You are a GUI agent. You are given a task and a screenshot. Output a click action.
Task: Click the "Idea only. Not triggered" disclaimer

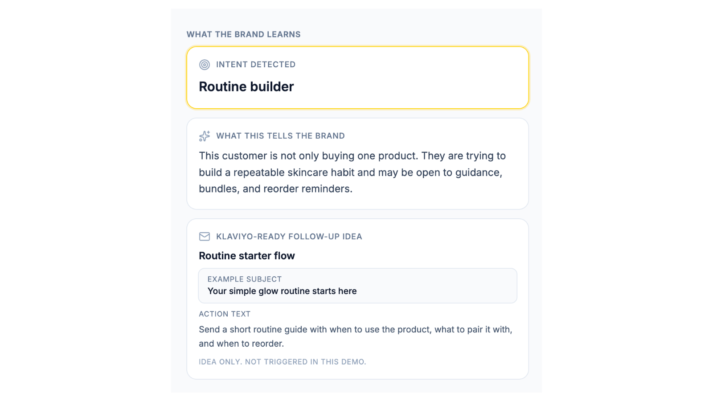[283, 362]
